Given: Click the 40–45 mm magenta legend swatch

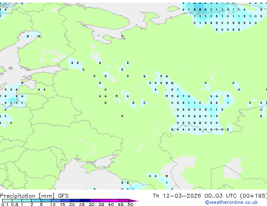Looking at the screenshot, I should pyautogui.click(x=114, y=201).
